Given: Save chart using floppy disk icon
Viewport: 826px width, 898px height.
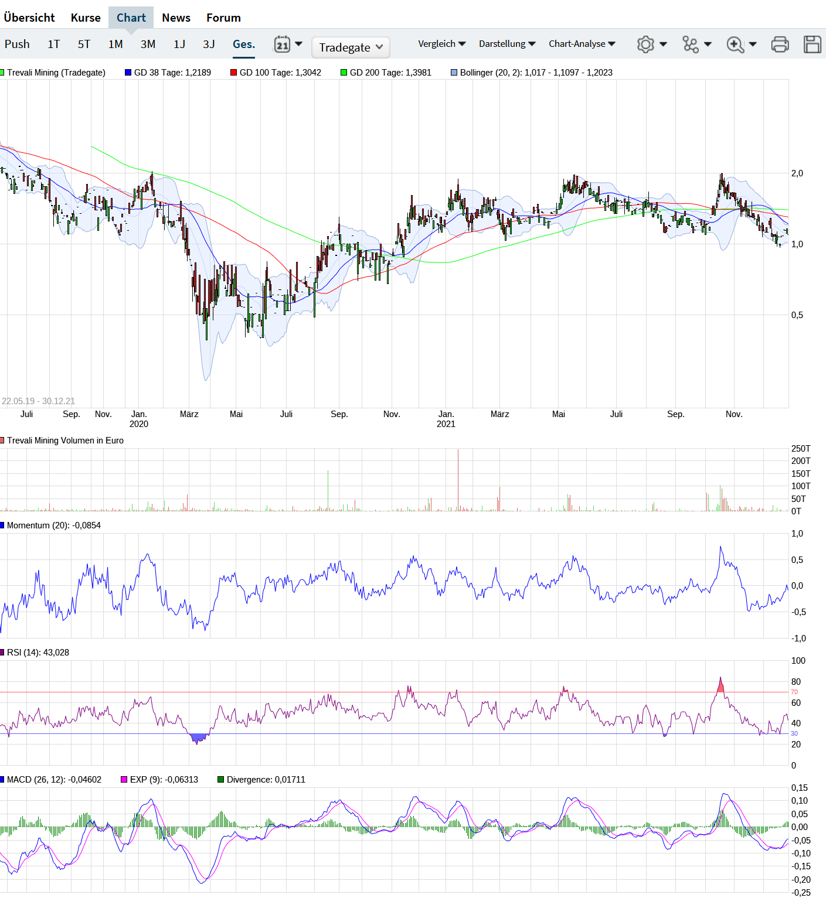Looking at the screenshot, I should pos(813,44).
